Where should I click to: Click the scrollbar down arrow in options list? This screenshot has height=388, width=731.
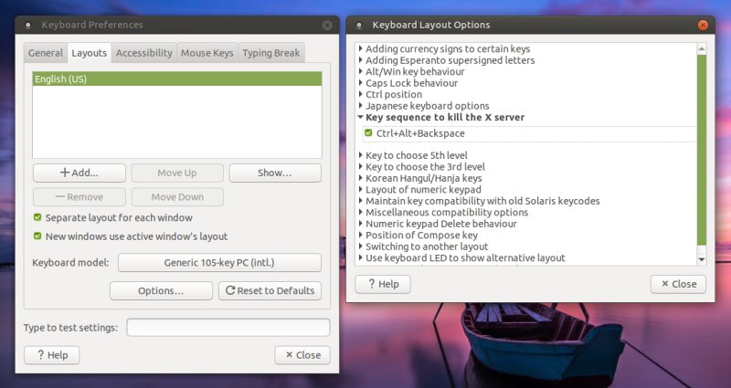[x=701, y=259]
